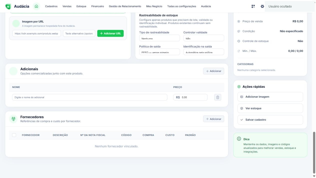Click the Adicionais section icon

click(x=13, y=71)
